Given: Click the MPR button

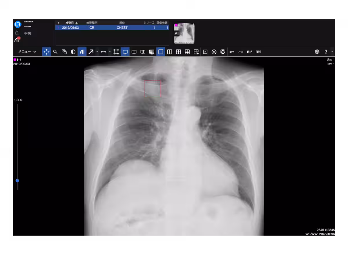Looking at the screenshot, I should [x=258, y=52].
